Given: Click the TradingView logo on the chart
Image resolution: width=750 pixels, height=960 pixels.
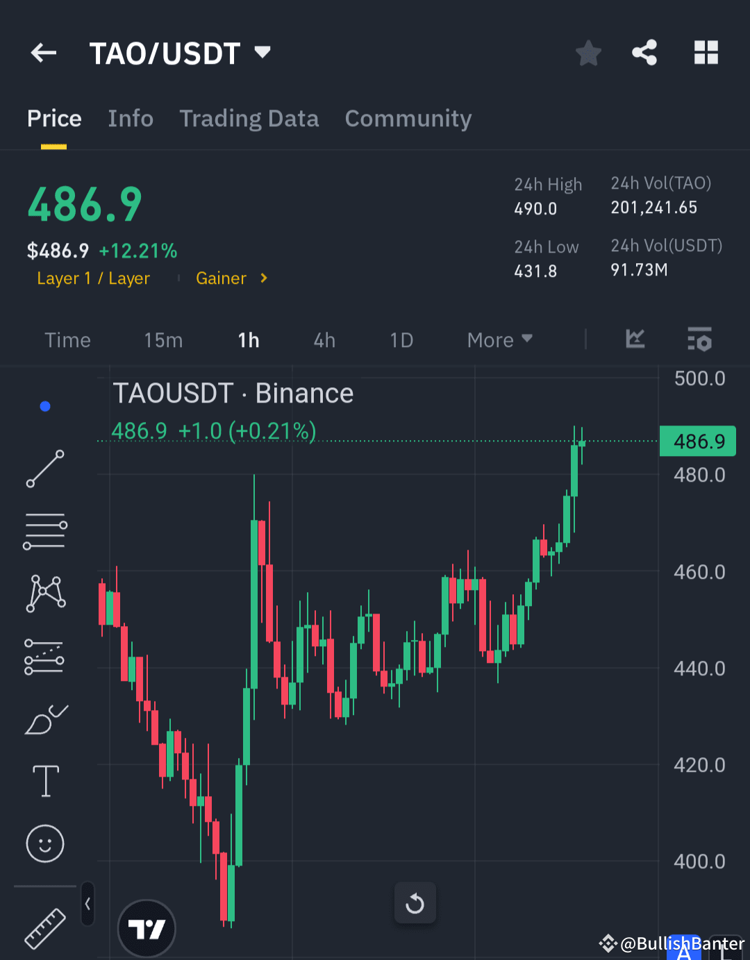Looking at the screenshot, I should tap(147, 928).
